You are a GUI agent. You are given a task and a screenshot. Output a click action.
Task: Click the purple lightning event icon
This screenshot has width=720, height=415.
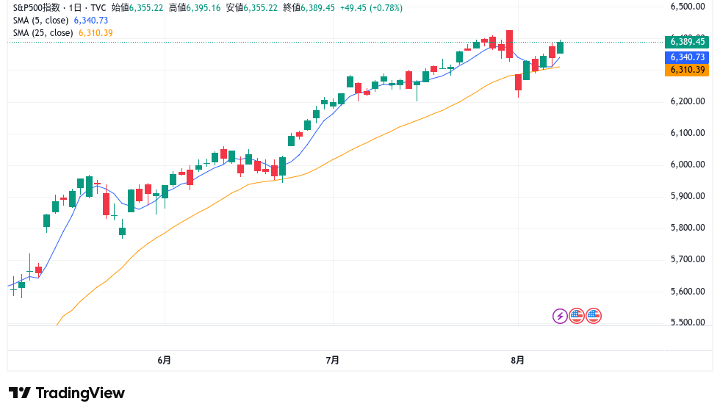[x=560, y=316]
